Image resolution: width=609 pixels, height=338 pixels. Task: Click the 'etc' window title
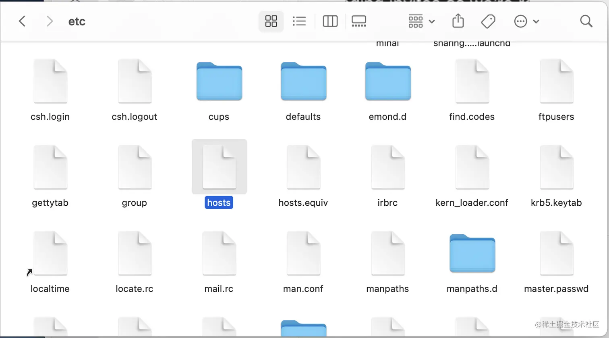tap(77, 21)
